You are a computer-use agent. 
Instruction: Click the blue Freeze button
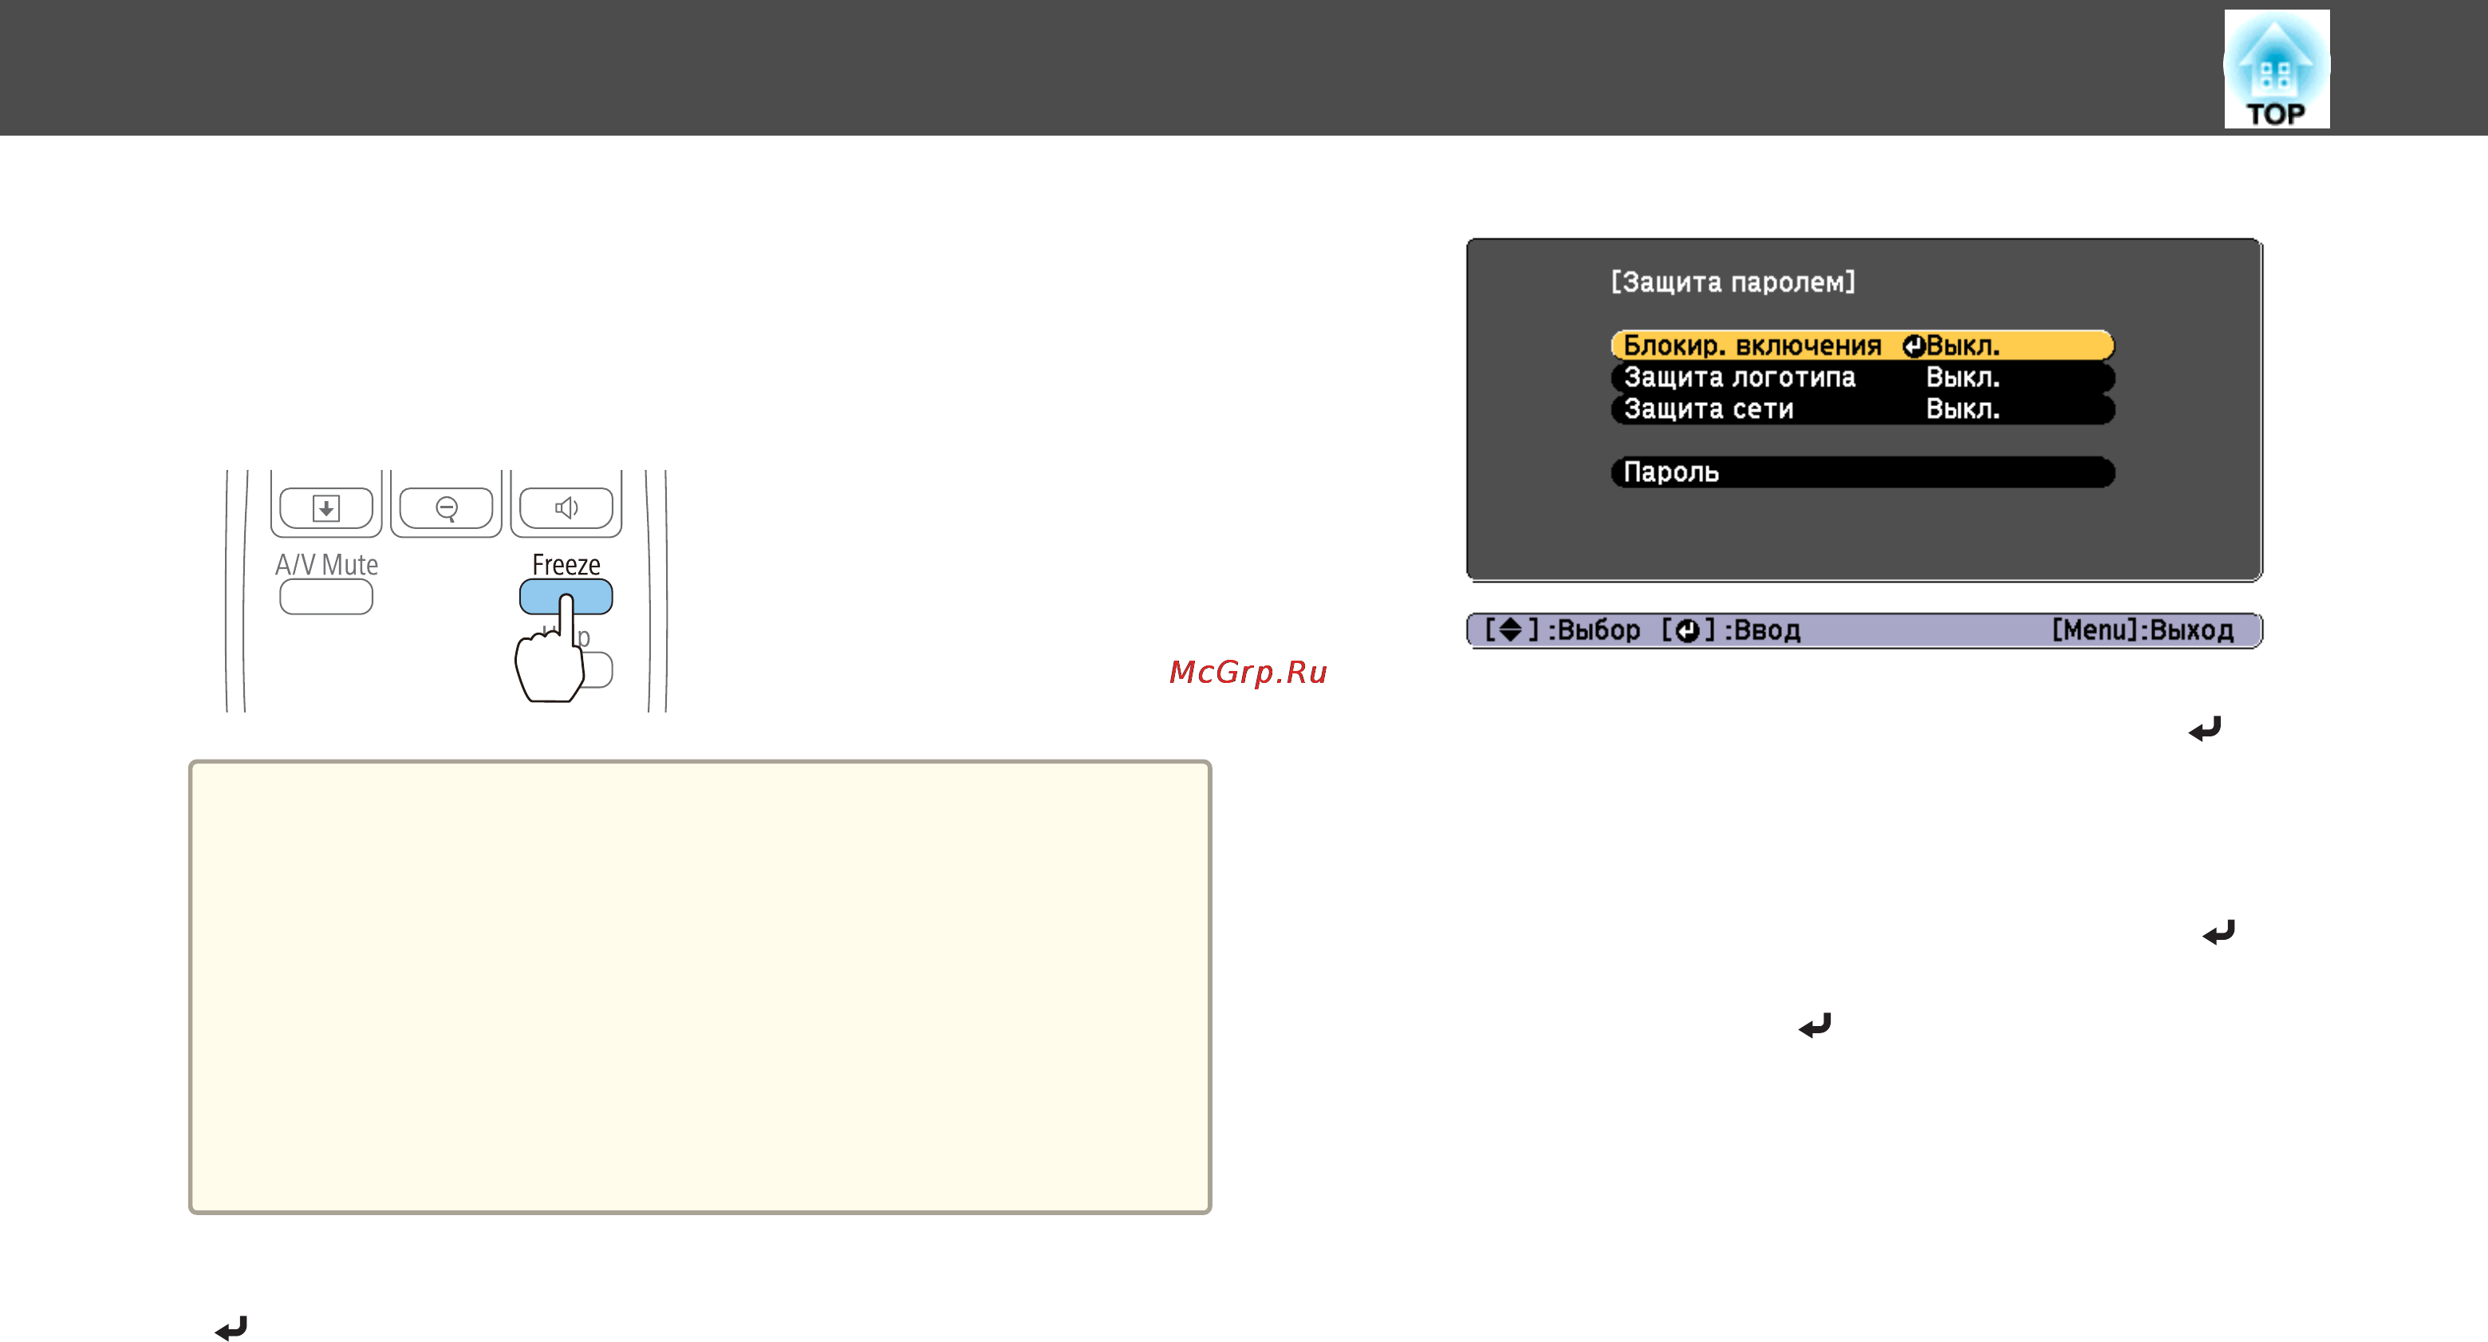click(566, 596)
